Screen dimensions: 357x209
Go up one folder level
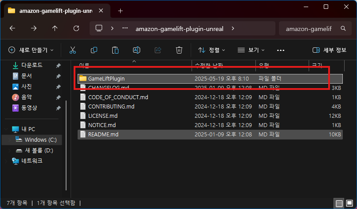(x=55, y=28)
